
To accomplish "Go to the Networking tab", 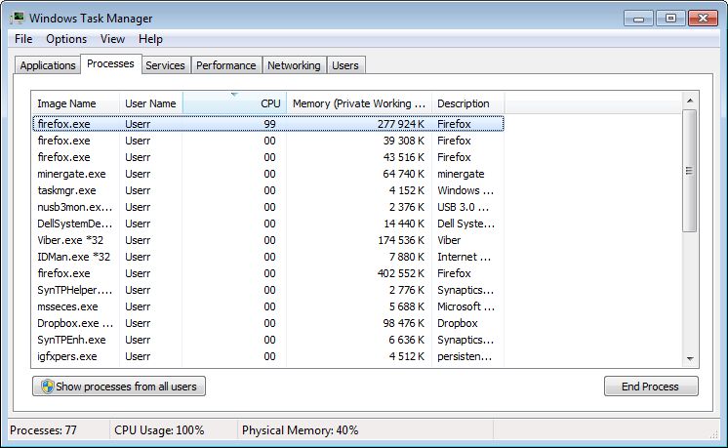I will pos(294,65).
